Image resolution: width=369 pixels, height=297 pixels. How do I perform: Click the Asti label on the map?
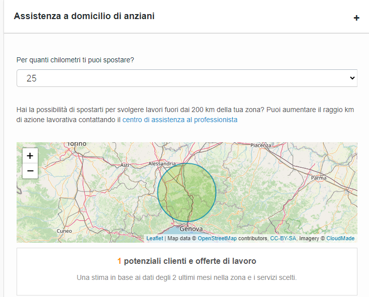[x=125, y=165]
